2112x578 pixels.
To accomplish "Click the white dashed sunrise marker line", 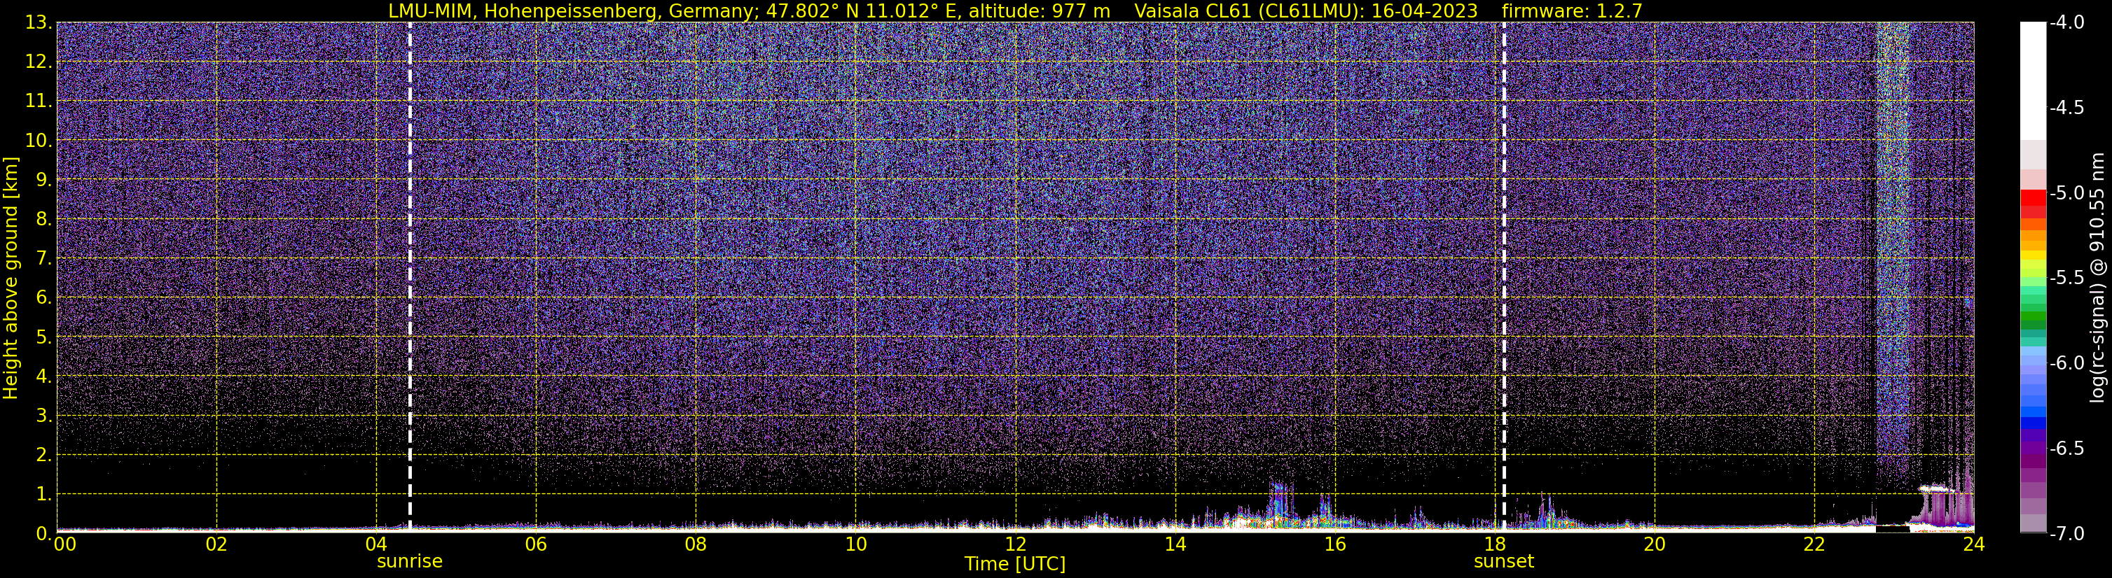I will 409,278.
